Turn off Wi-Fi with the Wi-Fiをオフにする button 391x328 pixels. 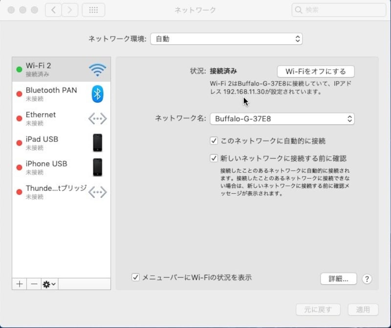(316, 71)
